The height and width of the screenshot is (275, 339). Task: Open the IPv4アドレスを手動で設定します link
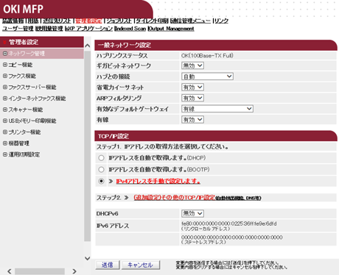point(158,181)
